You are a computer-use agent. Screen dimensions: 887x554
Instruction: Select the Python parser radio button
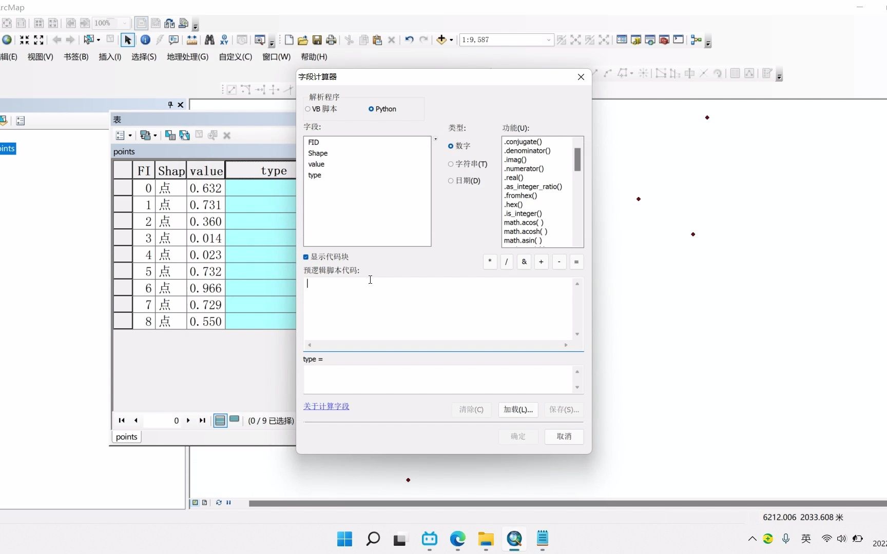click(372, 109)
